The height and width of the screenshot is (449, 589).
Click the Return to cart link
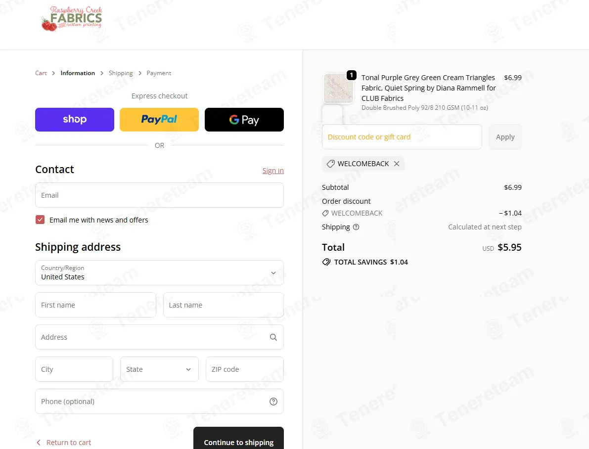tap(69, 443)
